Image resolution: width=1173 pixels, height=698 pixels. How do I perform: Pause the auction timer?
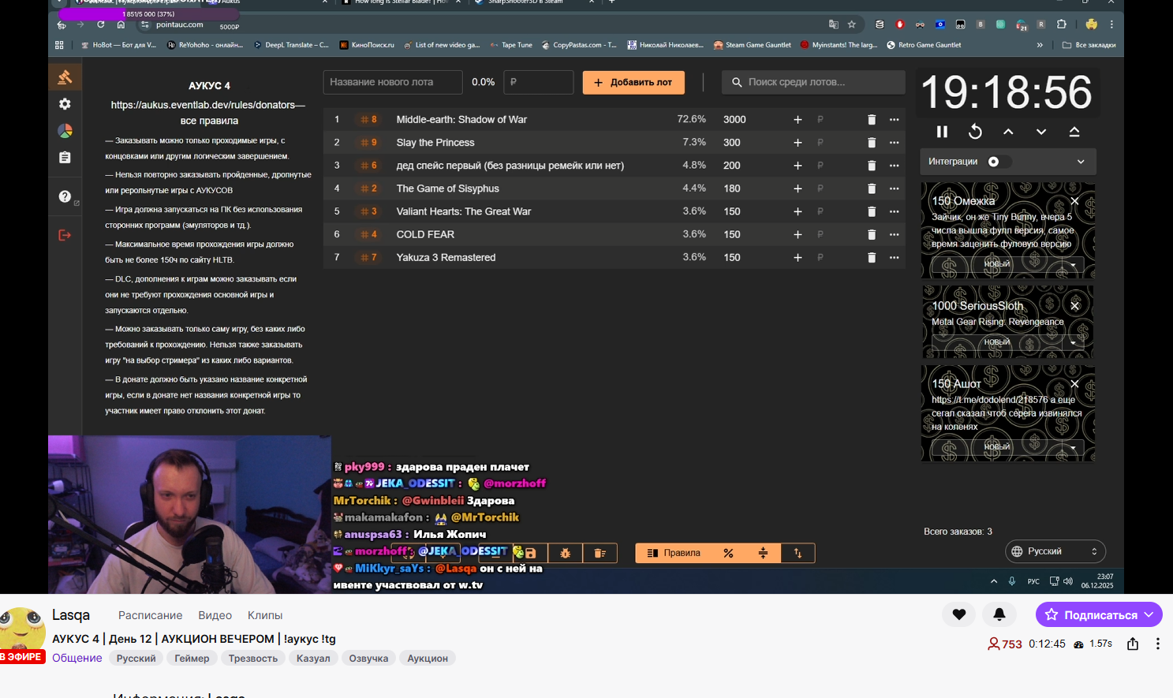[x=942, y=132]
